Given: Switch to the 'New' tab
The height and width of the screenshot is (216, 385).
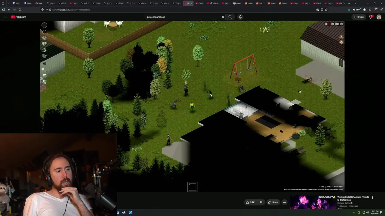Looking at the screenshot, I should [x=39, y=3].
